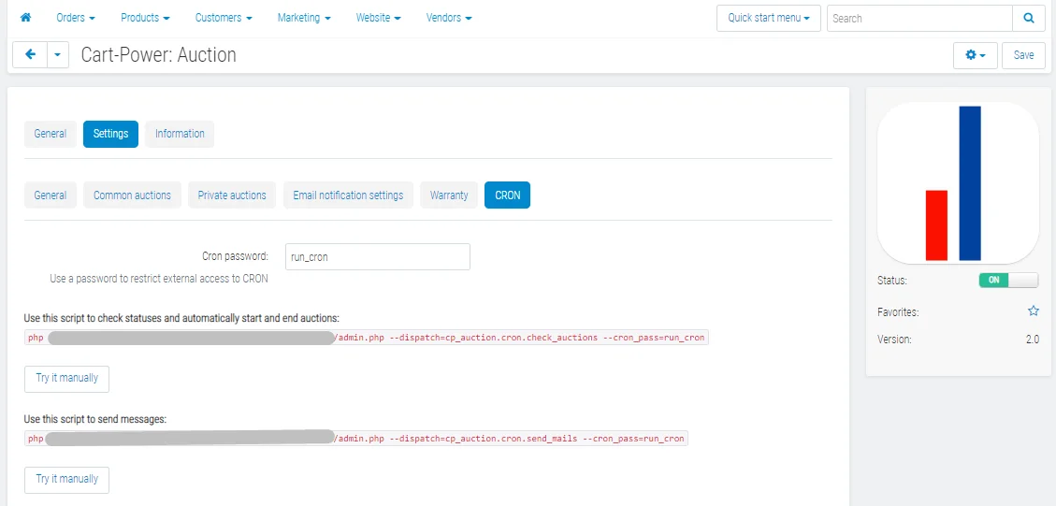Open the Quick start menu
The height and width of the screenshot is (506, 1056).
pyautogui.click(x=769, y=18)
